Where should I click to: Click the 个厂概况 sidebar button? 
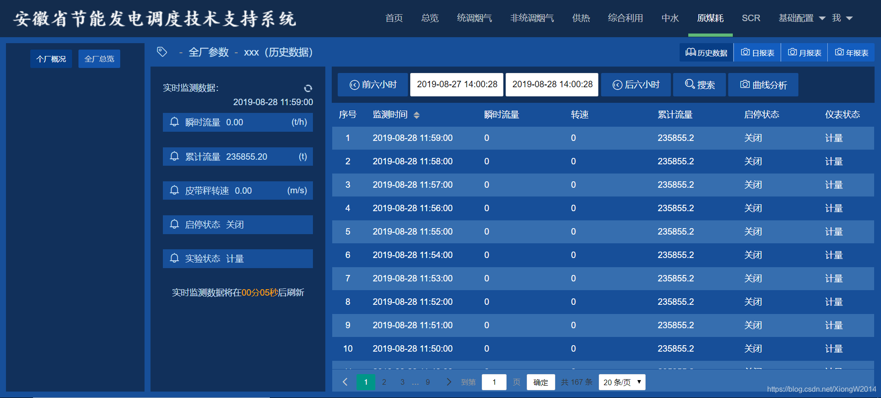point(51,59)
